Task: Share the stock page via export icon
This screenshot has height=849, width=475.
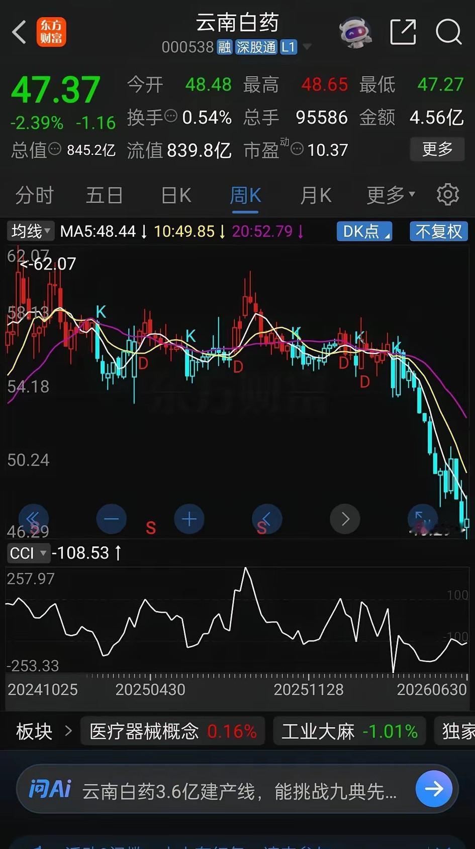Action: pyautogui.click(x=403, y=32)
